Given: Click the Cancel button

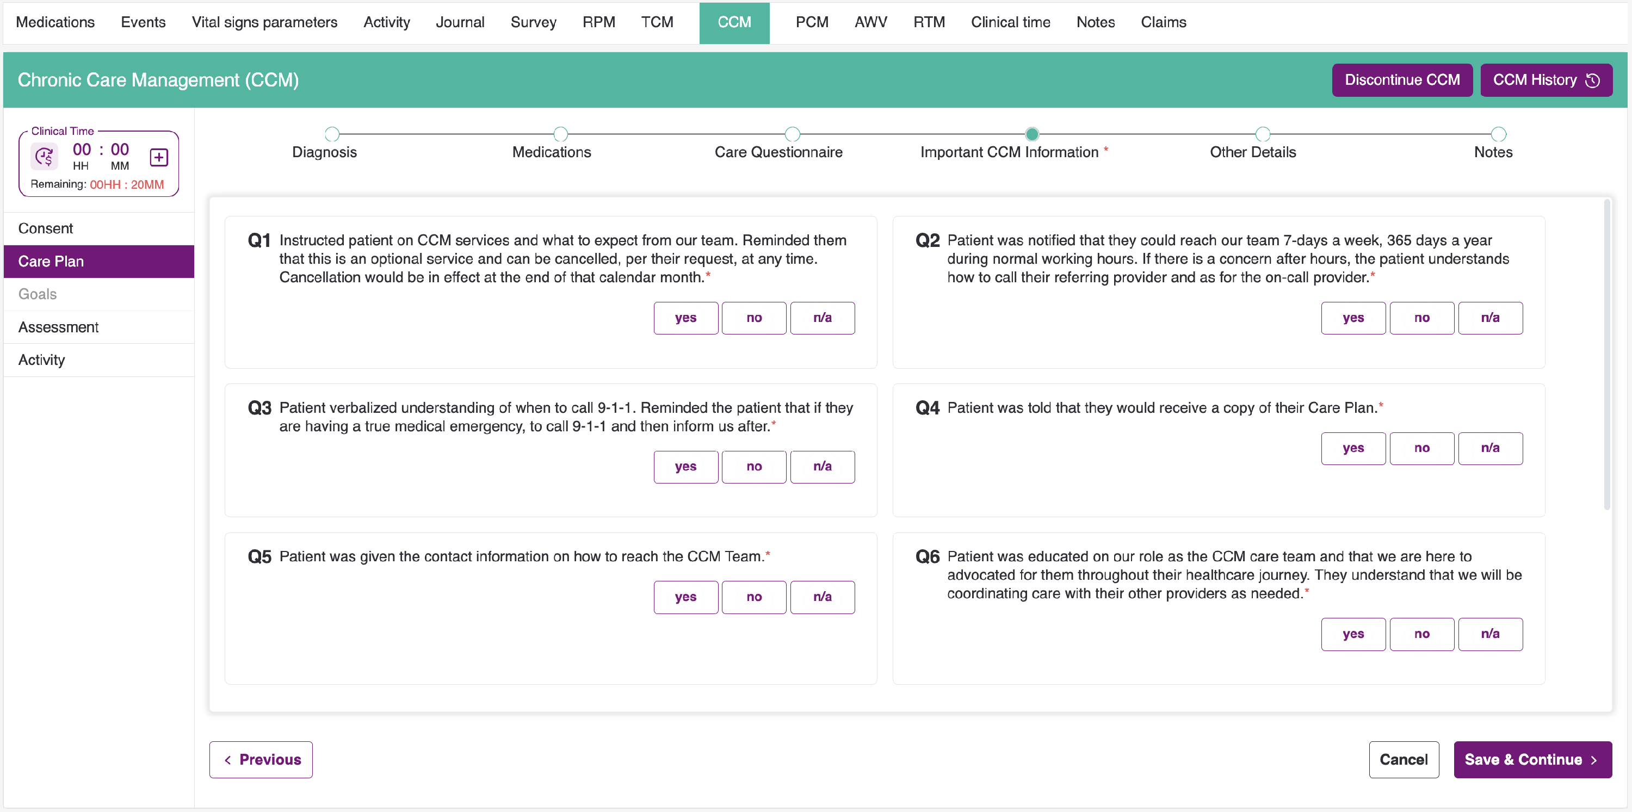Looking at the screenshot, I should (x=1404, y=759).
